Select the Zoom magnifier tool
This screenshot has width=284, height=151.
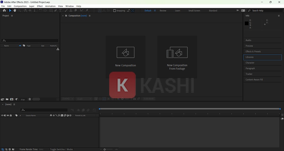(x=19, y=10)
